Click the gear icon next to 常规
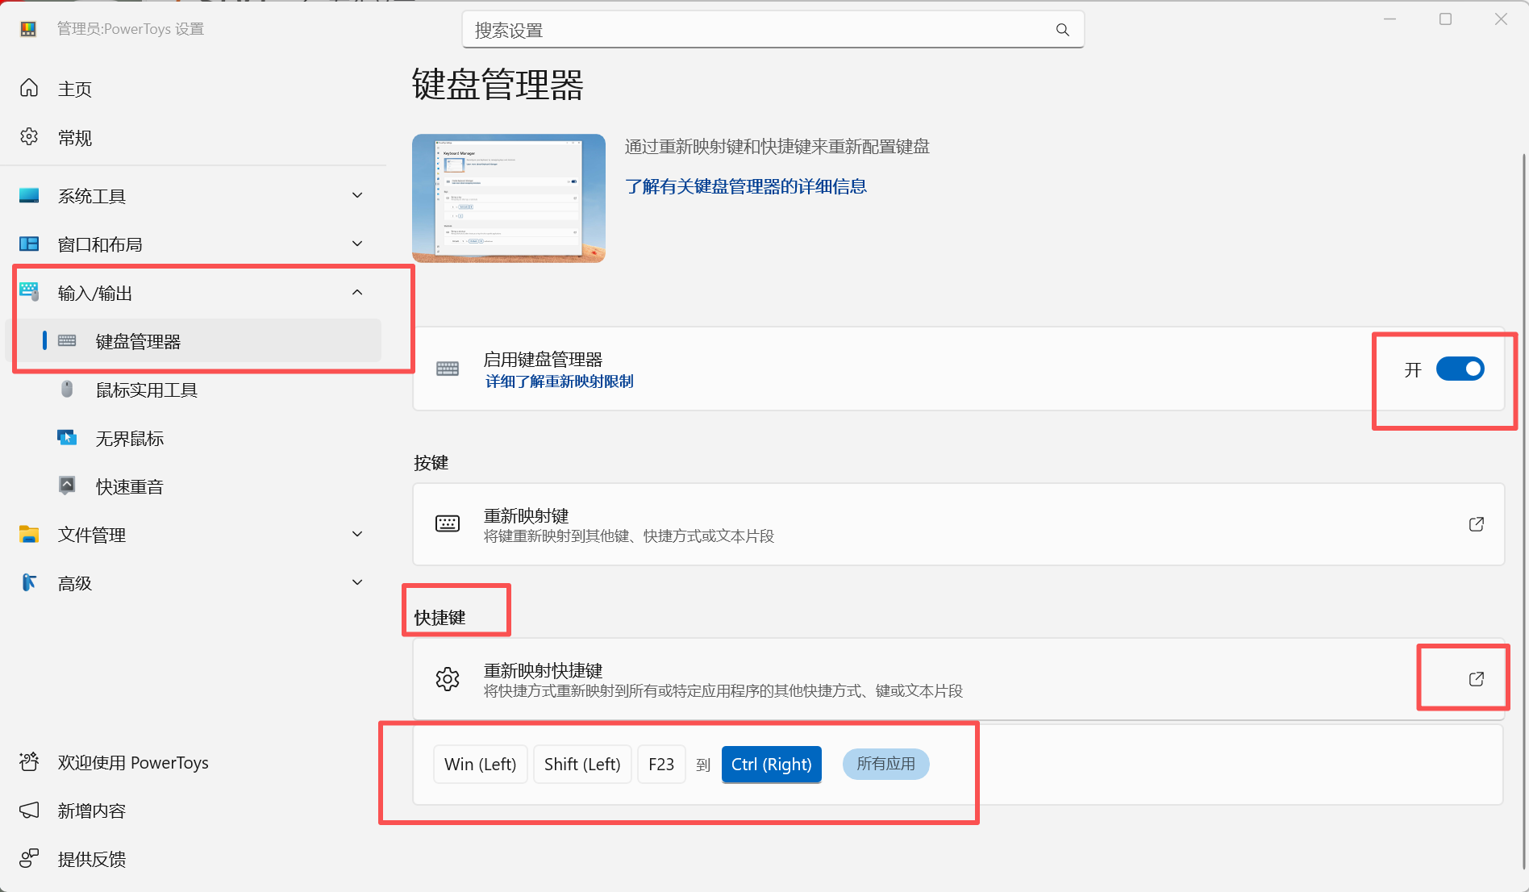 [29, 137]
